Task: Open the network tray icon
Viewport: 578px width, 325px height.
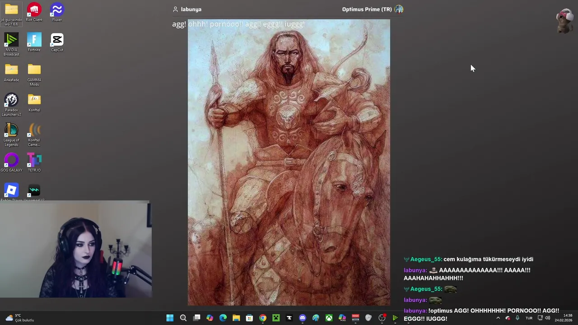Action: pyautogui.click(x=540, y=318)
